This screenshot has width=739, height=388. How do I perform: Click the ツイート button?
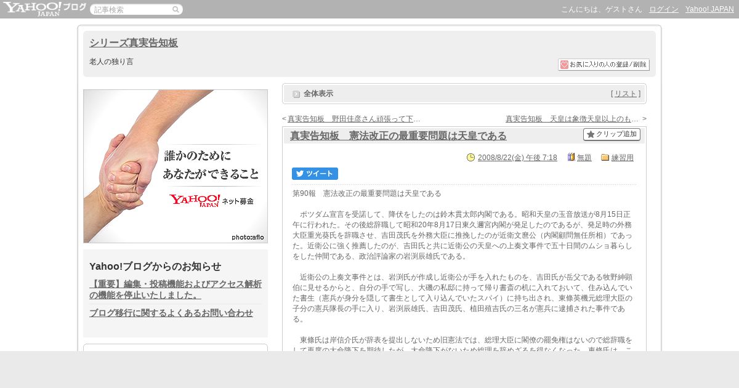(315, 174)
